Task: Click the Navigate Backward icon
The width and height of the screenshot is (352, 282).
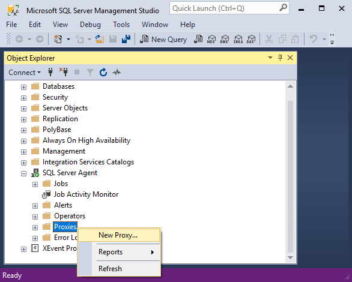Action: 19,39
